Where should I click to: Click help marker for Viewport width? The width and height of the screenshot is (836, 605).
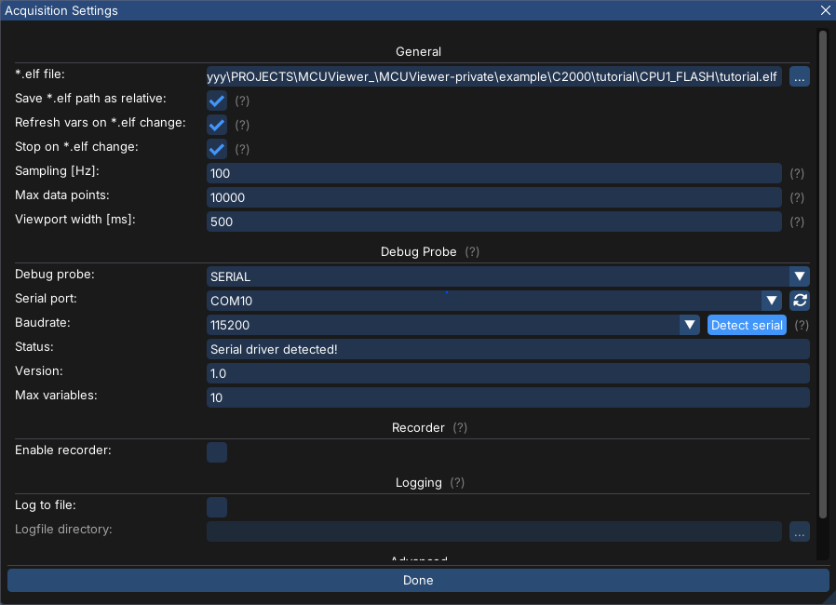(797, 222)
